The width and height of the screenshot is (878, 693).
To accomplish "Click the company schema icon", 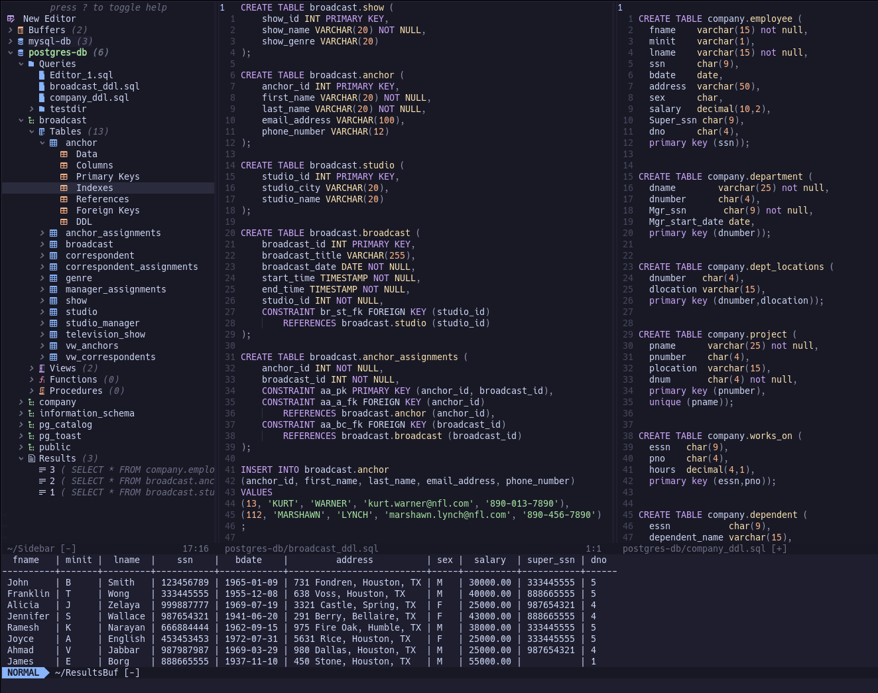I will coord(31,402).
